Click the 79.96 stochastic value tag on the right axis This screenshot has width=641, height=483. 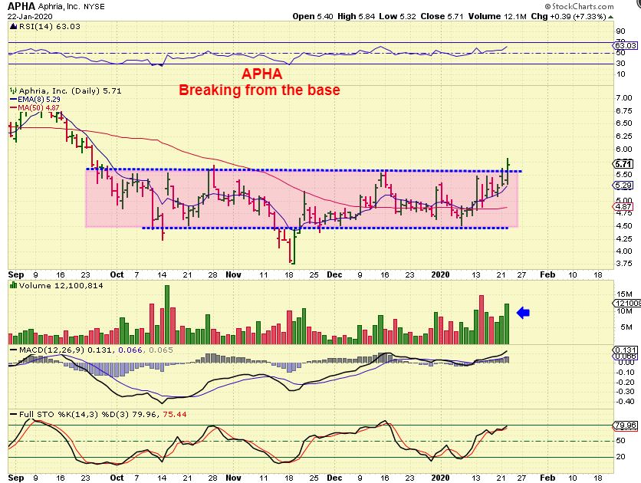coord(626,426)
